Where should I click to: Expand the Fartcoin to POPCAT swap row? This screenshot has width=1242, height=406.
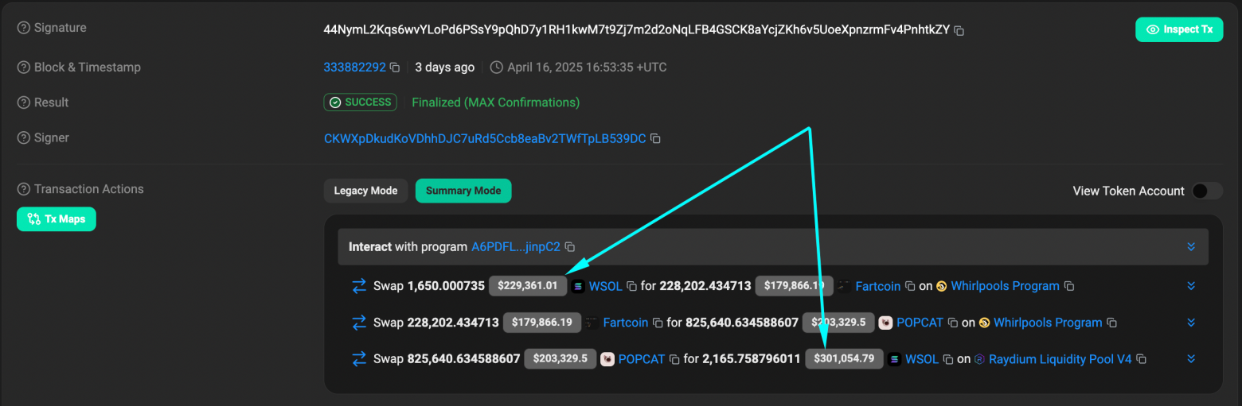(1191, 323)
